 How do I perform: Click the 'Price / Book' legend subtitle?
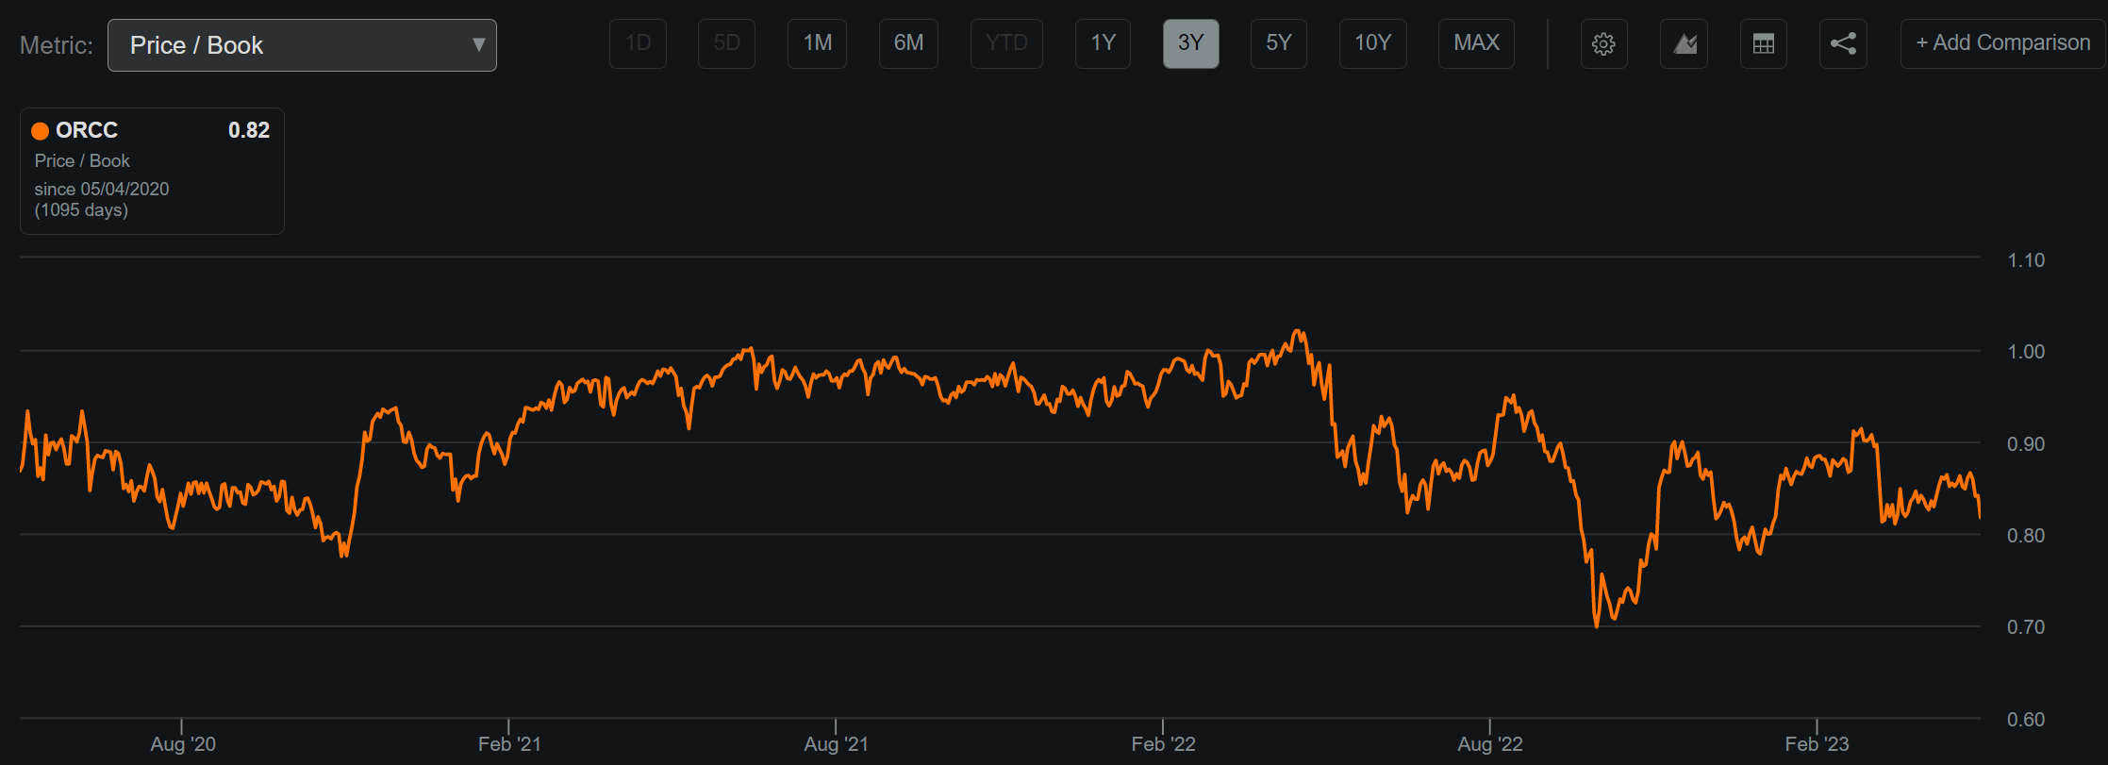[82, 161]
